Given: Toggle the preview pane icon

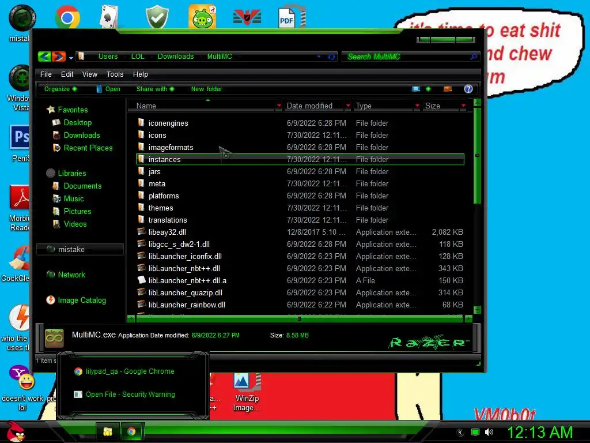Looking at the screenshot, I should [448, 89].
